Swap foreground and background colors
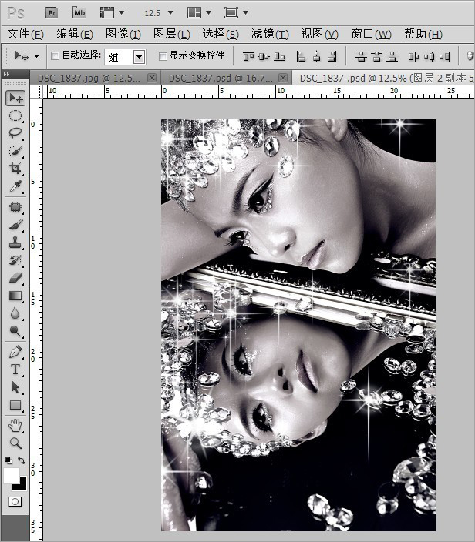The width and height of the screenshot is (475, 542). (x=22, y=460)
